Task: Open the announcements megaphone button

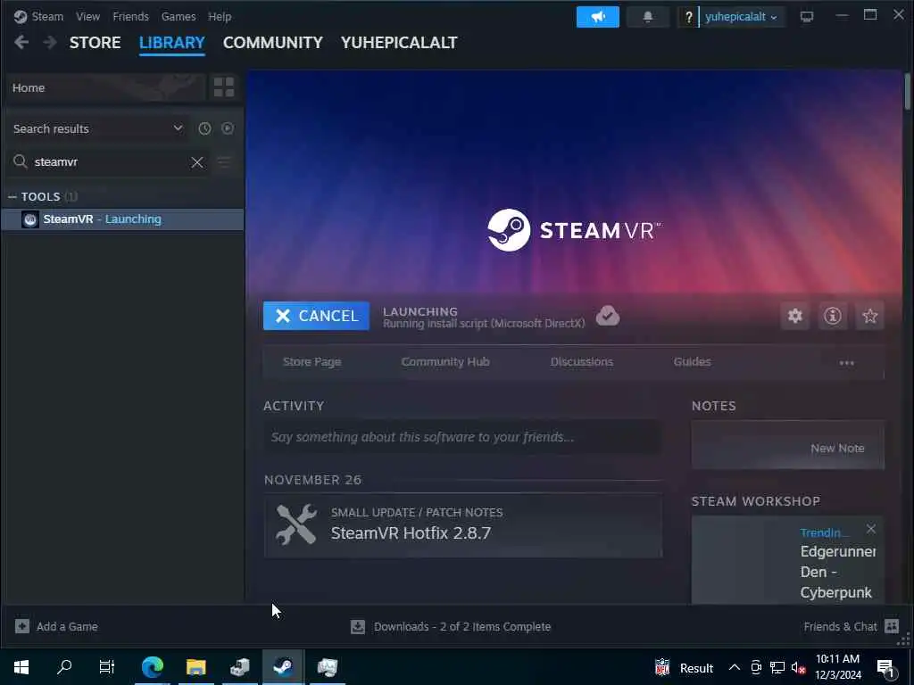Action: click(x=597, y=17)
